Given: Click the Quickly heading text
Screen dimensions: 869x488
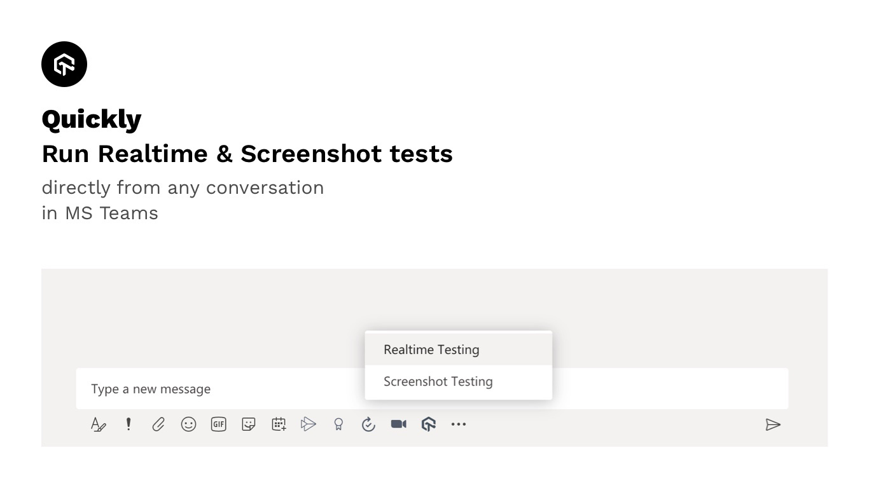Looking at the screenshot, I should coord(92,119).
